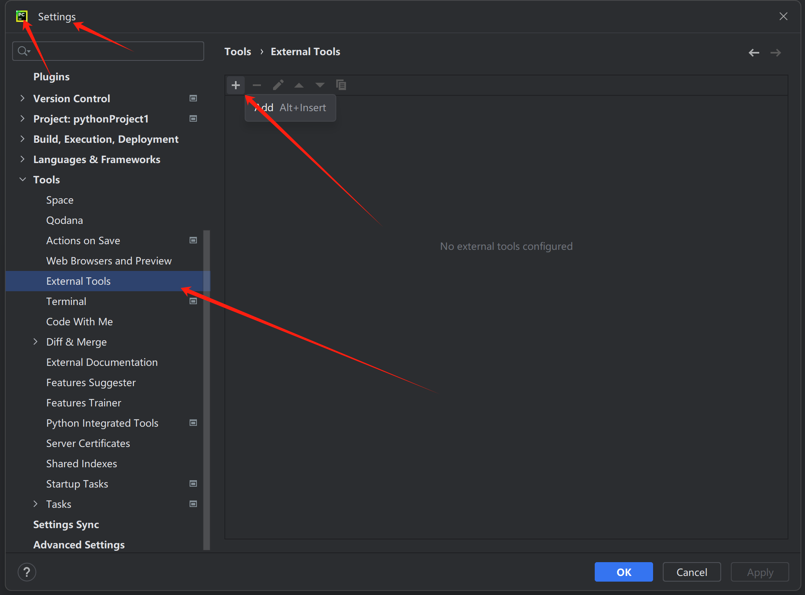Click the settings tree scrollbar
The height and width of the screenshot is (595, 805).
click(x=206, y=389)
